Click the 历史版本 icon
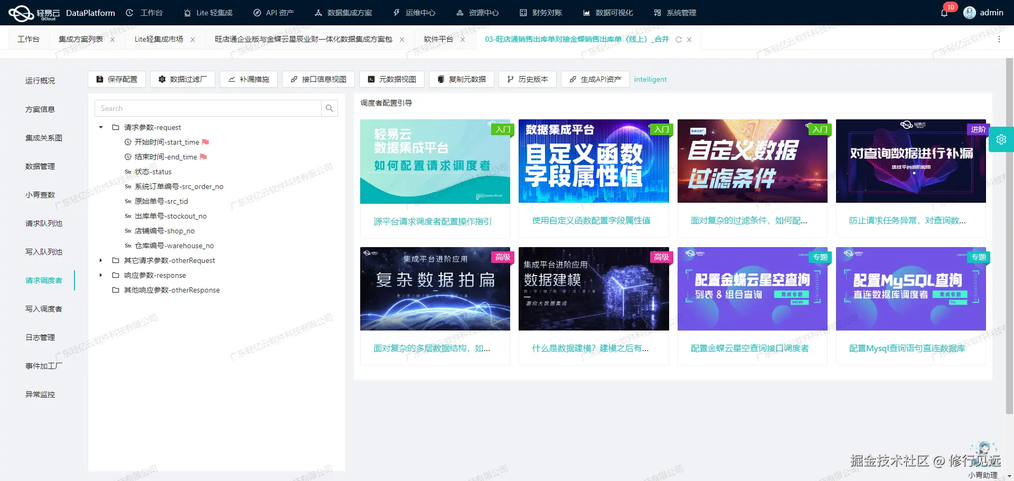 tap(527, 79)
